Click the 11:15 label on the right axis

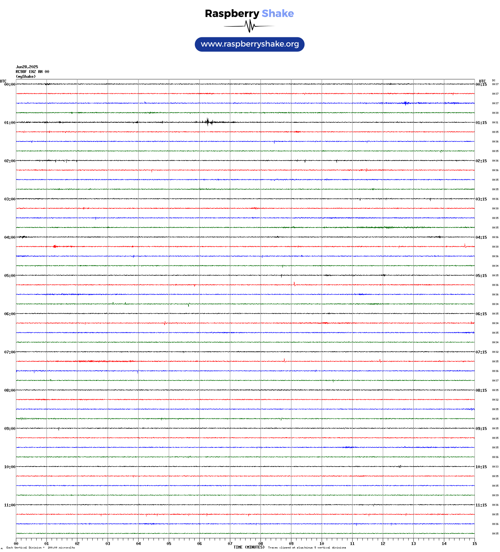point(481,505)
